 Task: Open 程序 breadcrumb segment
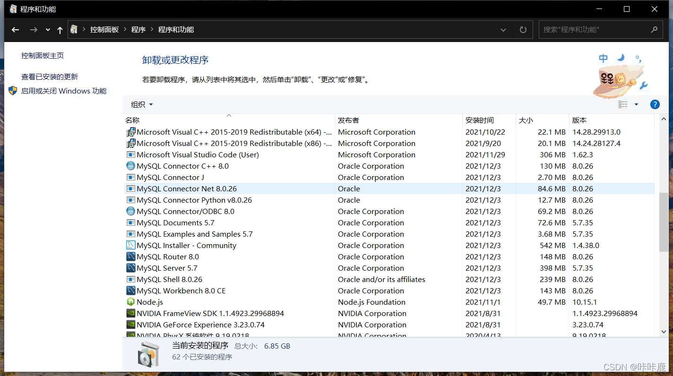(x=138, y=29)
